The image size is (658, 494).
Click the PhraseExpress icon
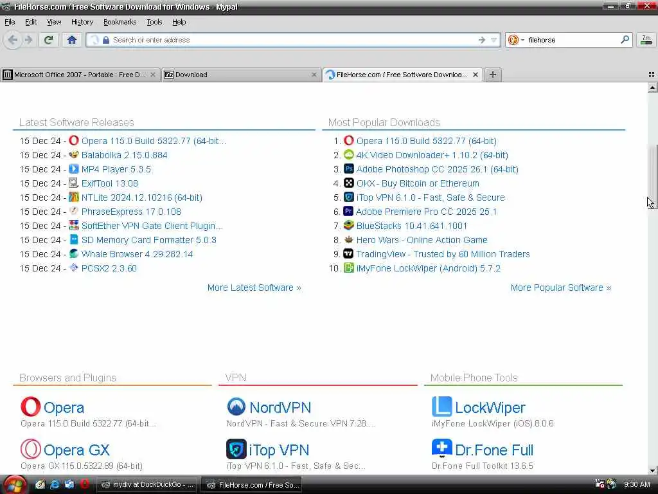(74, 211)
